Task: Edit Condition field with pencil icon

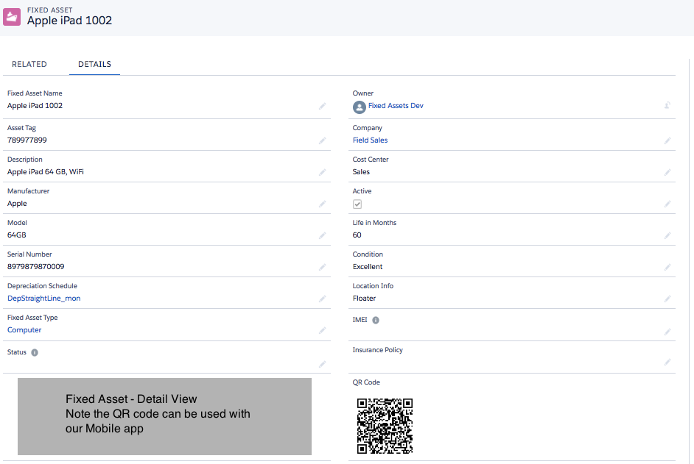Action: [667, 267]
